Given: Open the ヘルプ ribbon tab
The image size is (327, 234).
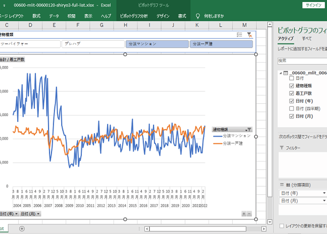Looking at the screenshot, I should pos(106,16).
